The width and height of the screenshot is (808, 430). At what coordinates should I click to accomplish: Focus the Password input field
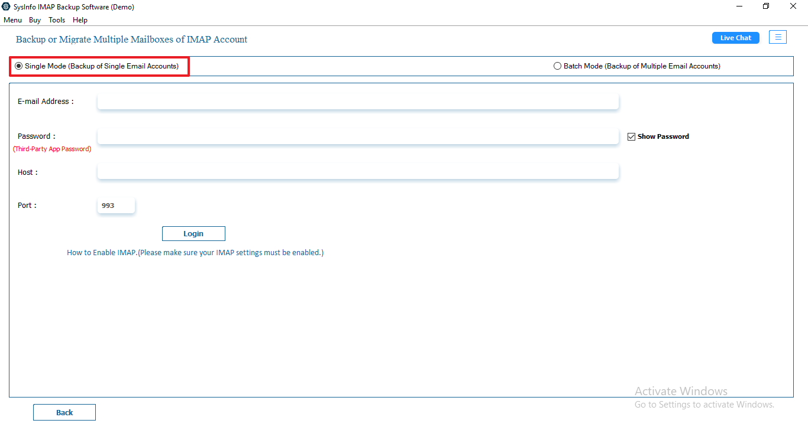[x=358, y=136]
